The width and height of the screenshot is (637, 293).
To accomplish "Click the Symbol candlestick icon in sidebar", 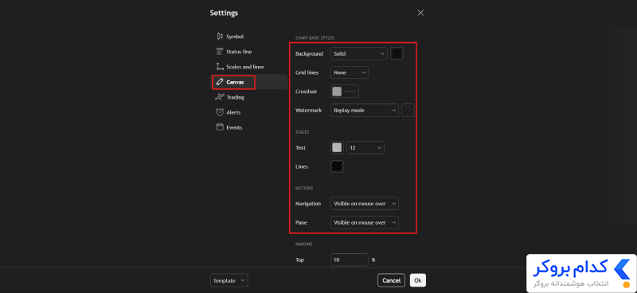I will point(220,36).
